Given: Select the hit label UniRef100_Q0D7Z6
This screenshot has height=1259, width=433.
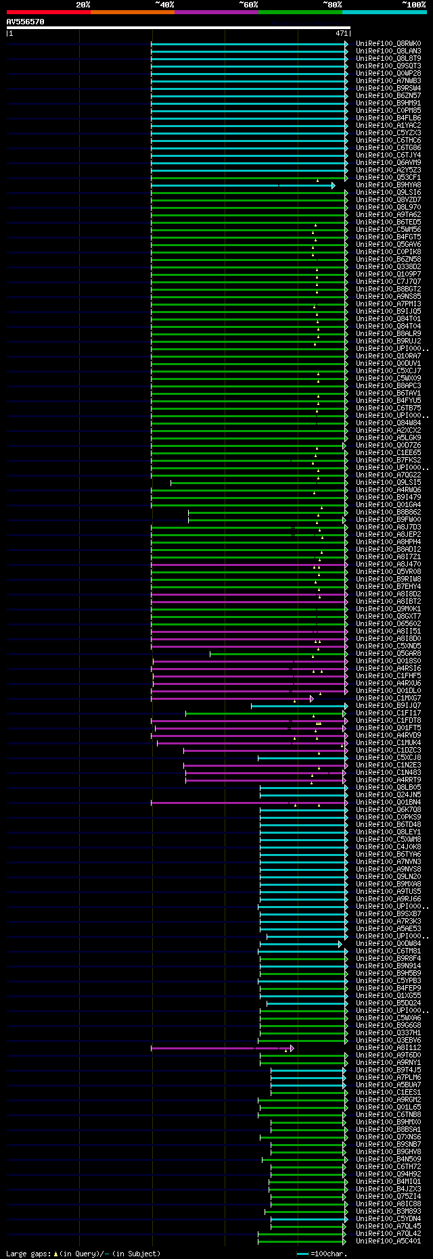Looking at the screenshot, I should 388,445.
